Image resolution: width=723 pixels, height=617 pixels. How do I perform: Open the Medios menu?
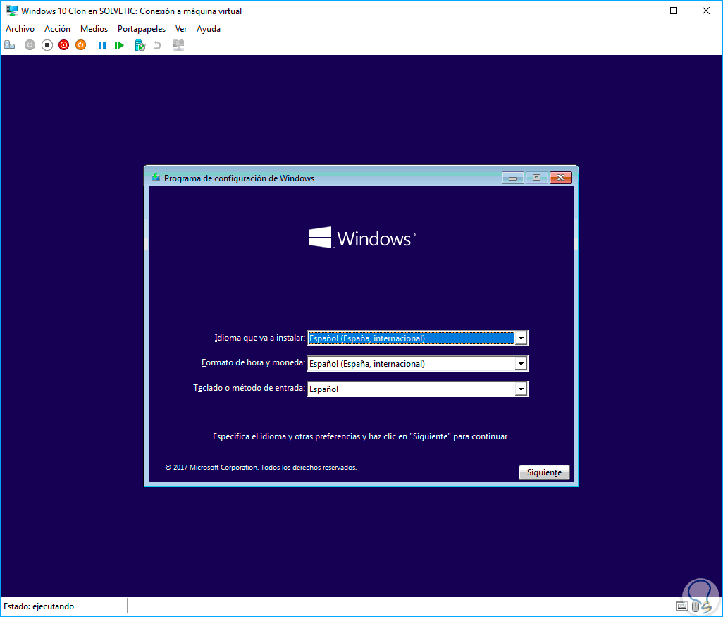[x=94, y=29]
